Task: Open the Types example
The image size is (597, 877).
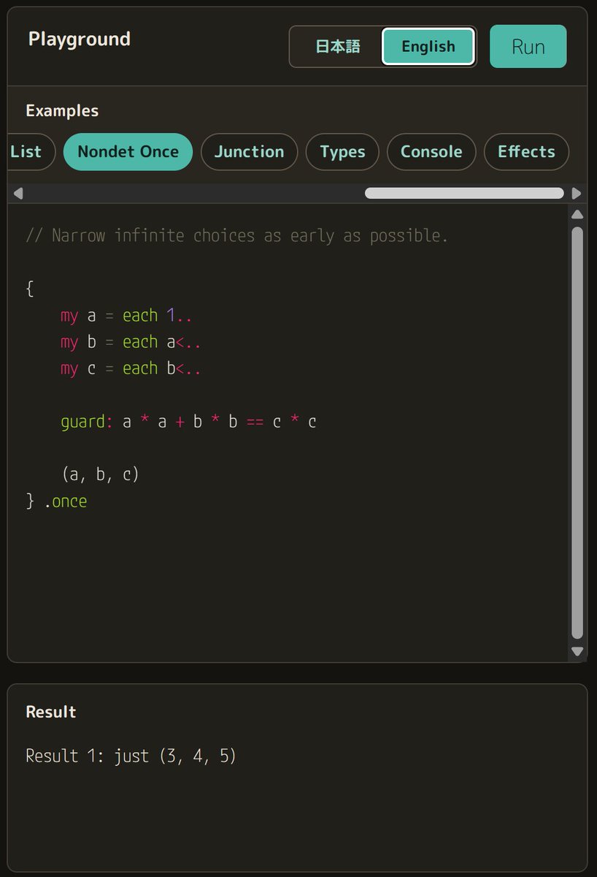Action: pos(342,152)
